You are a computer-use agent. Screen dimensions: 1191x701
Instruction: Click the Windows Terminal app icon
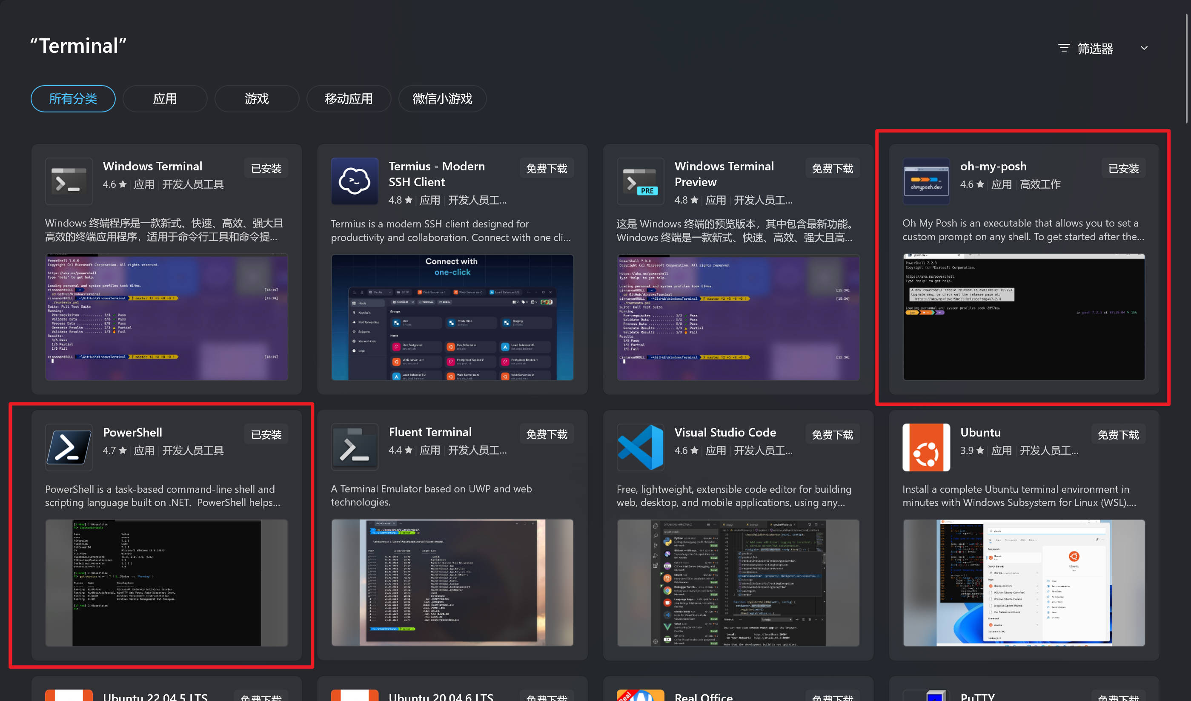(x=69, y=181)
